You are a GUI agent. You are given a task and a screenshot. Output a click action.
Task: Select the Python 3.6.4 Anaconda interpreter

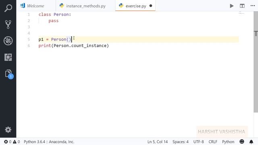49,142
